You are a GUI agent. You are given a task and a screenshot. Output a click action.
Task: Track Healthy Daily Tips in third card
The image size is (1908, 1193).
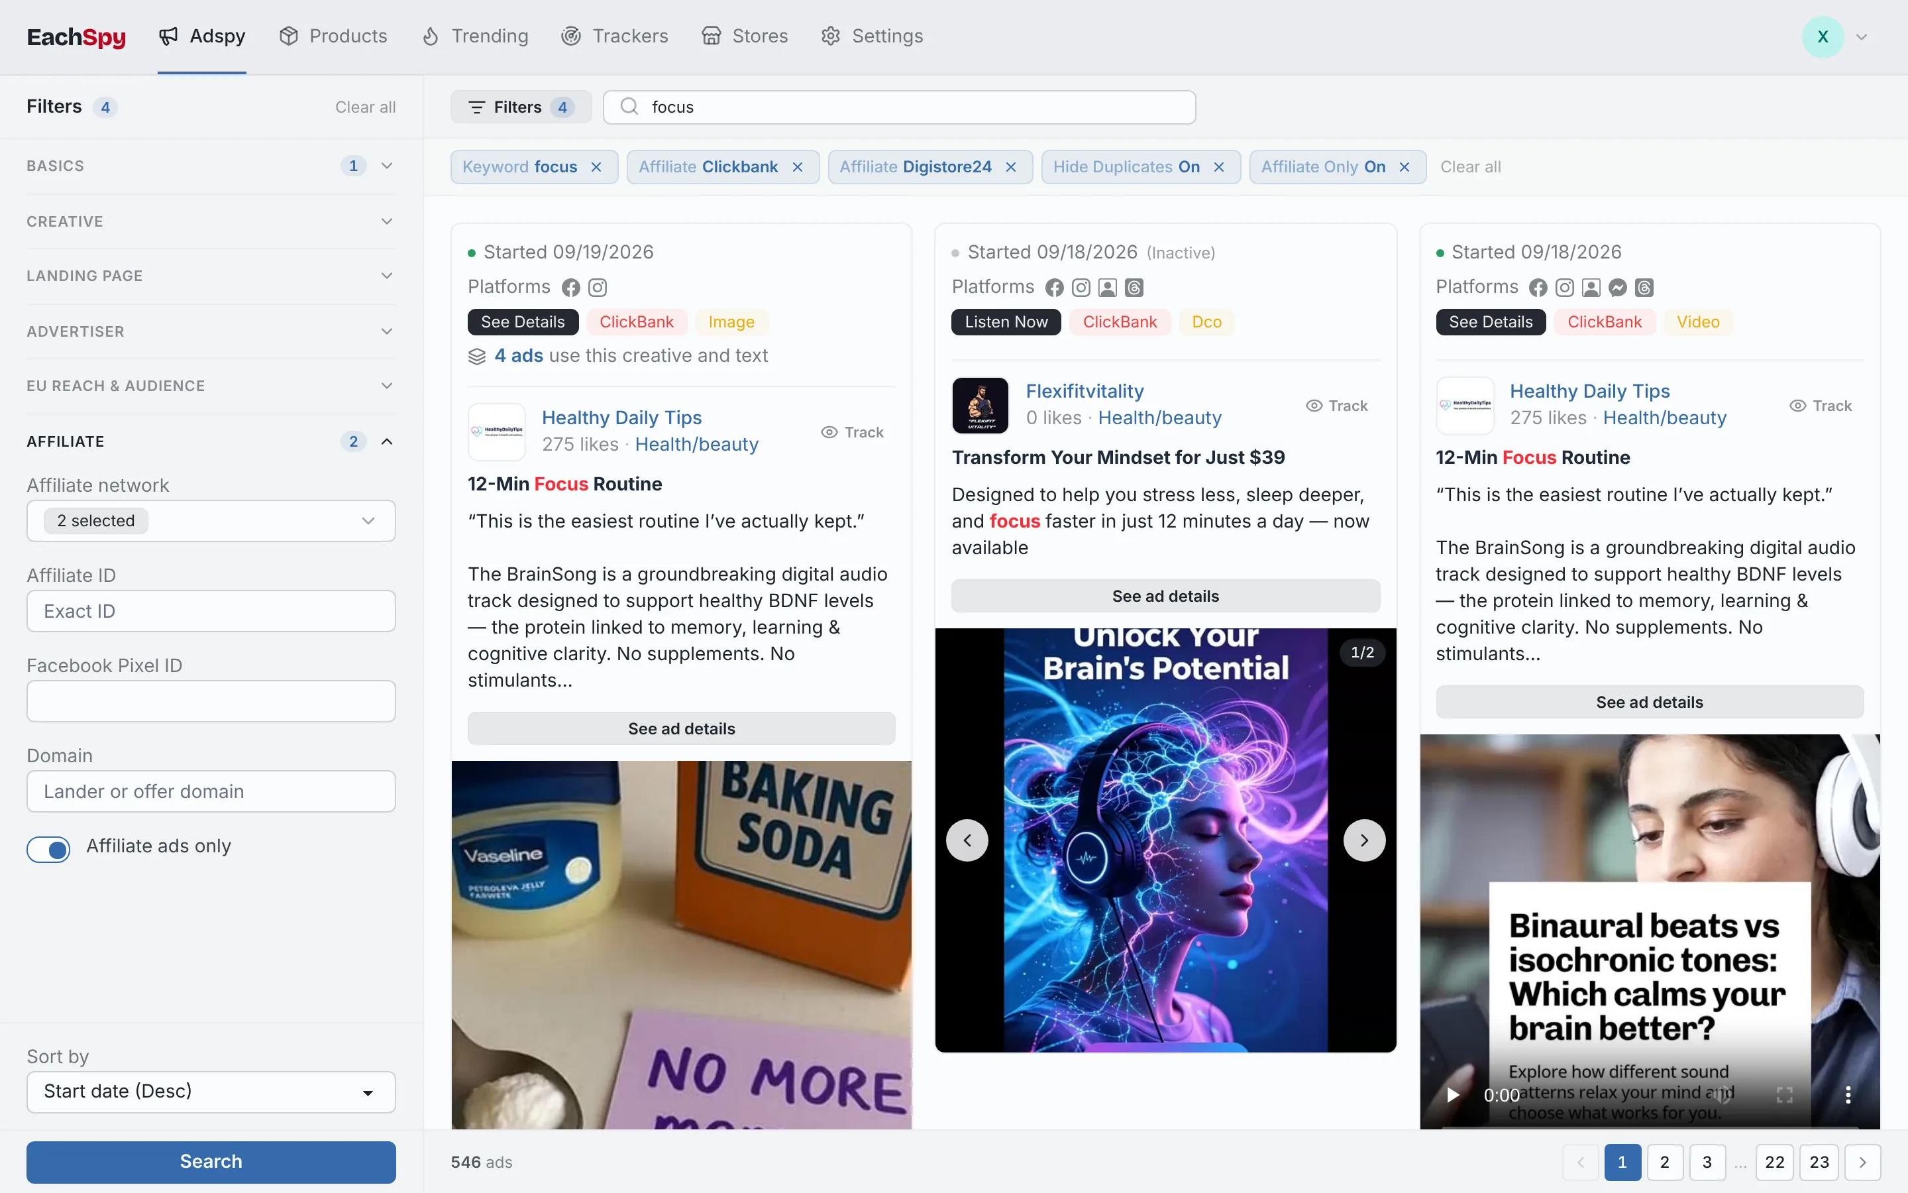click(x=1821, y=406)
